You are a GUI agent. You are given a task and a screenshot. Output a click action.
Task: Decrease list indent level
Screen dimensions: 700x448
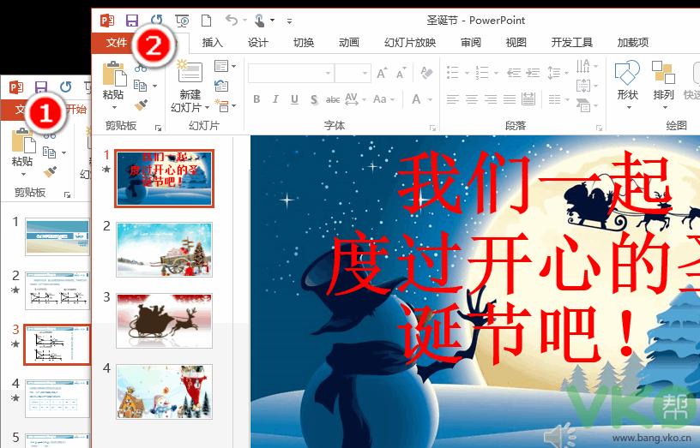513,72
